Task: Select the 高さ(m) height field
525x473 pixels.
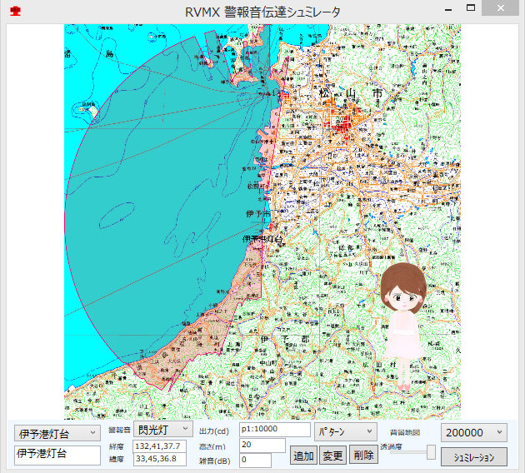Action: point(262,445)
